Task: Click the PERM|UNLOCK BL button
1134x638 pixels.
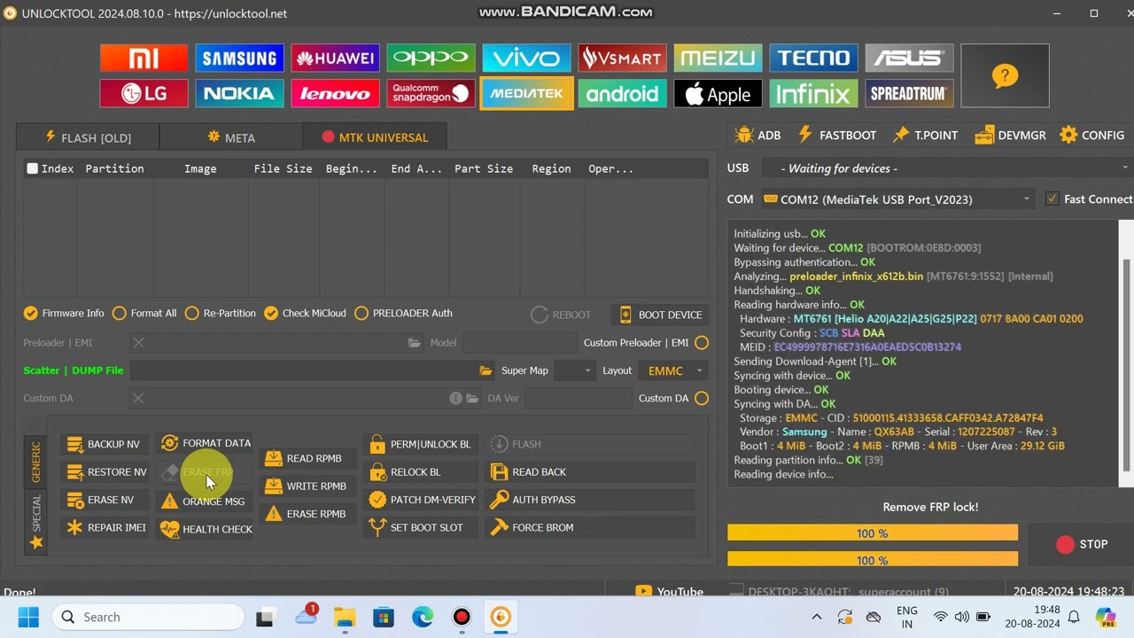Action: coord(421,444)
